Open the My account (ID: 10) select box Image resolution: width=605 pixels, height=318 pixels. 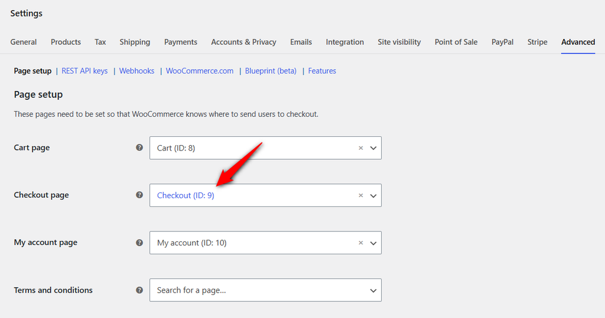[265, 243]
